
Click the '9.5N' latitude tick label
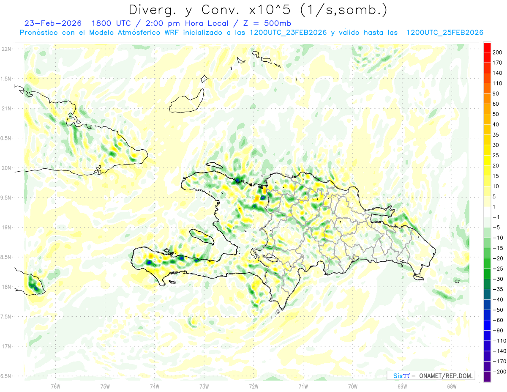coord(6,197)
